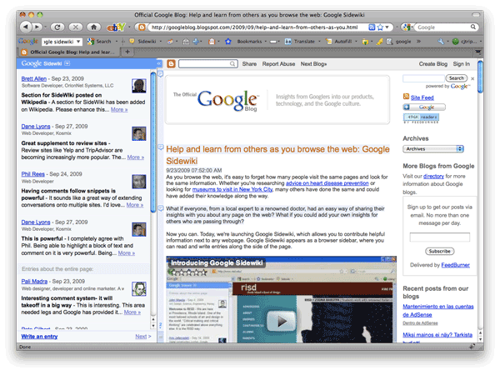Click the Sidewiki comment bubble beside post title
Screen dimensions: 500x370
pos(161,147)
